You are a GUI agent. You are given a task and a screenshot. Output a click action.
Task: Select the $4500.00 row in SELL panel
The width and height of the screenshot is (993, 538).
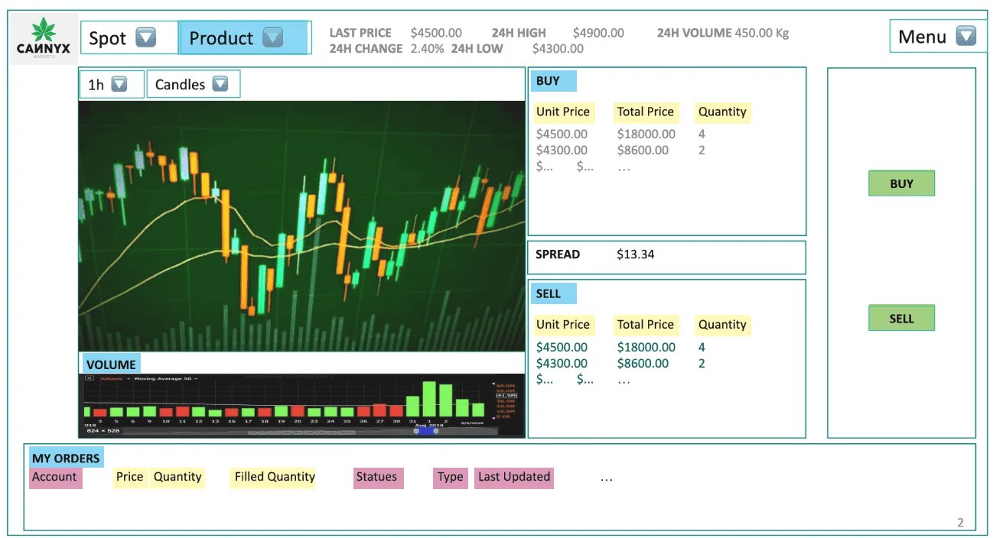(x=620, y=348)
